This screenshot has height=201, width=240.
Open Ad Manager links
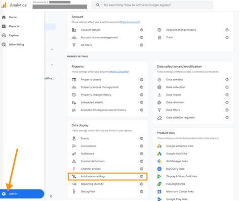click(x=177, y=161)
